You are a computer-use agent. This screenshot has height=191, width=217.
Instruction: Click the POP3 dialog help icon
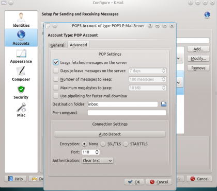click(150, 26)
